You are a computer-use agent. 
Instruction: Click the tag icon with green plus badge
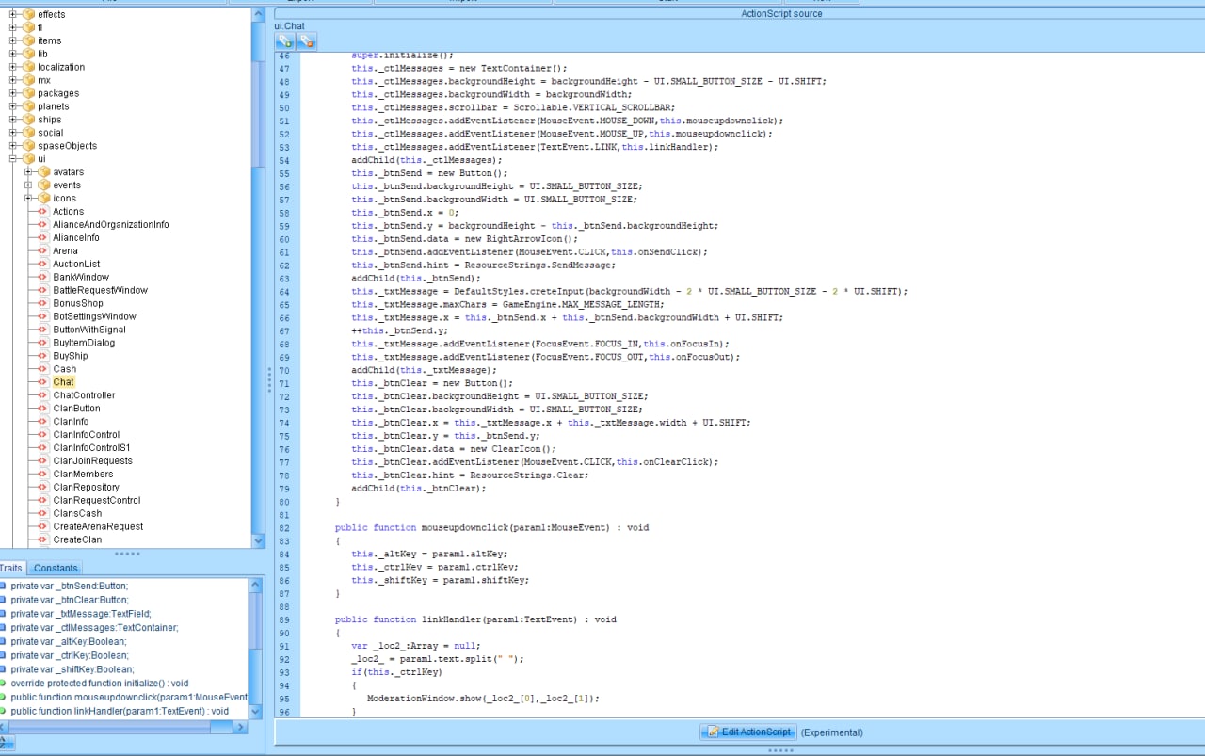point(285,41)
